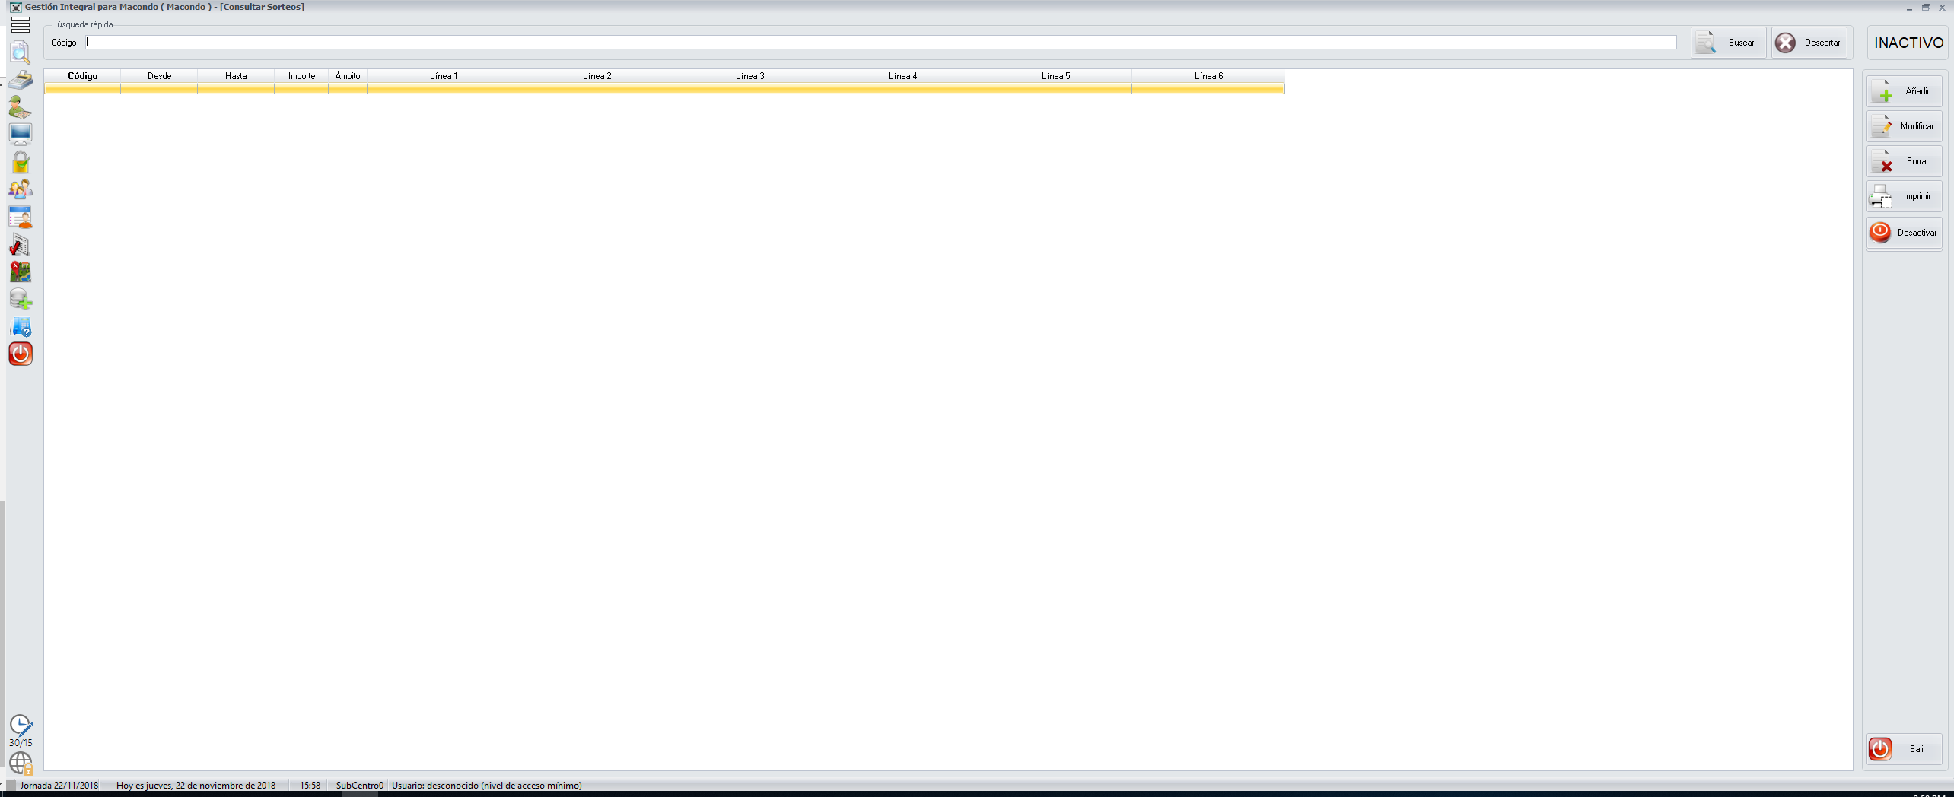Sort by the Código column header
This screenshot has height=797, width=1954.
(82, 76)
